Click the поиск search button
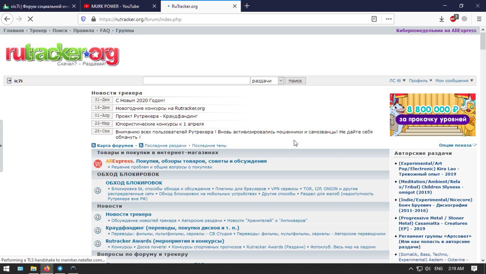This screenshot has width=486, height=274. pos(295,80)
